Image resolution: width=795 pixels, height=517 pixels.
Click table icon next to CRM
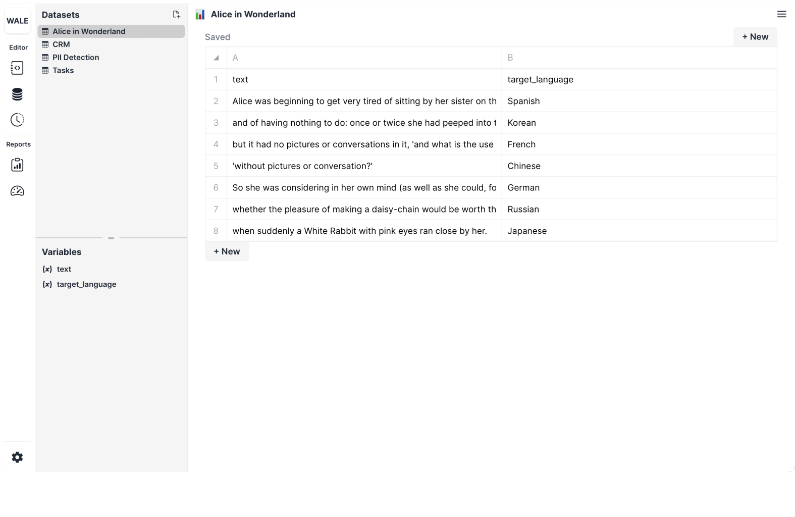tap(45, 44)
